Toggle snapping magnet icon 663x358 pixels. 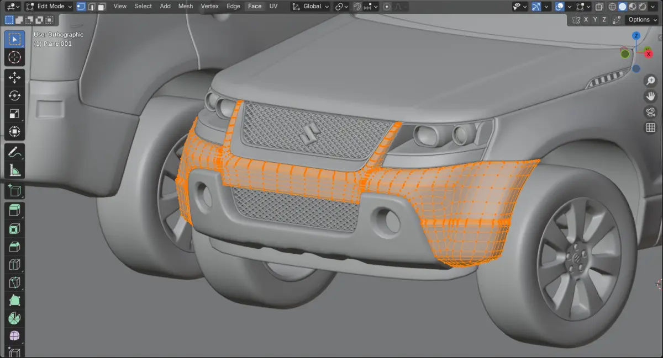click(x=357, y=7)
